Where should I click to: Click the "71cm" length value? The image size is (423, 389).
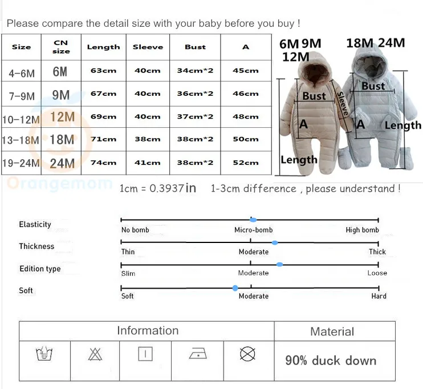click(104, 139)
